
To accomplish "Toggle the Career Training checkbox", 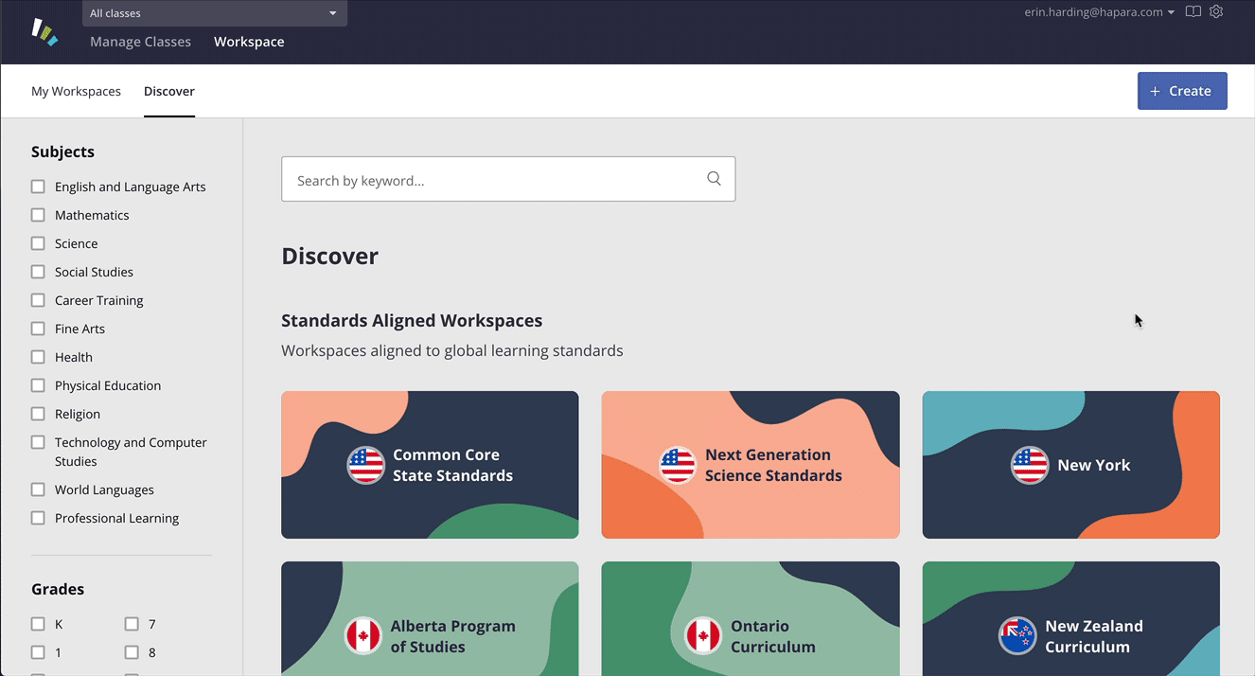I will [38, 300].
